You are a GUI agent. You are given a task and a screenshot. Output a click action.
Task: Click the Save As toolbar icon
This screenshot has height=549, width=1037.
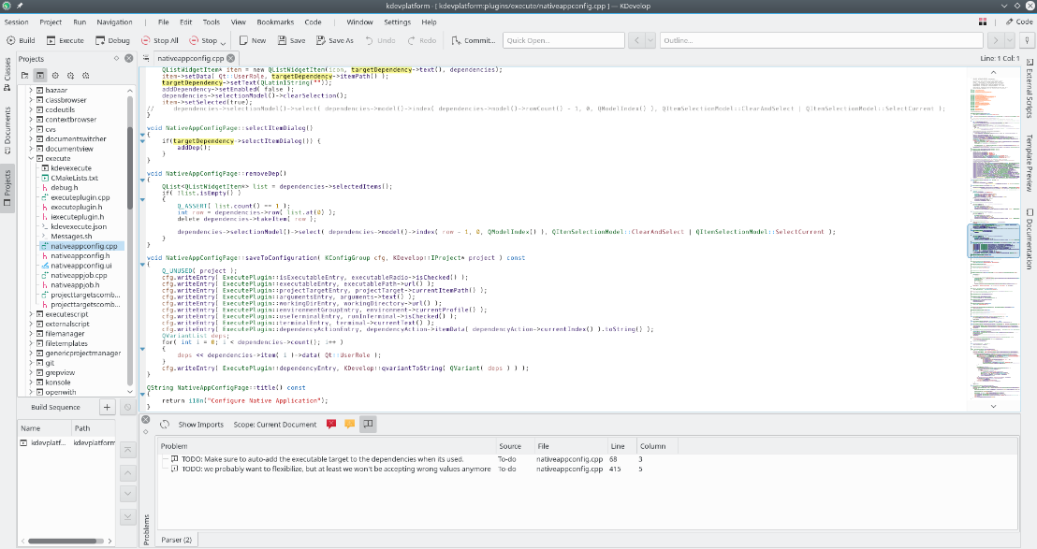[334, 40]
